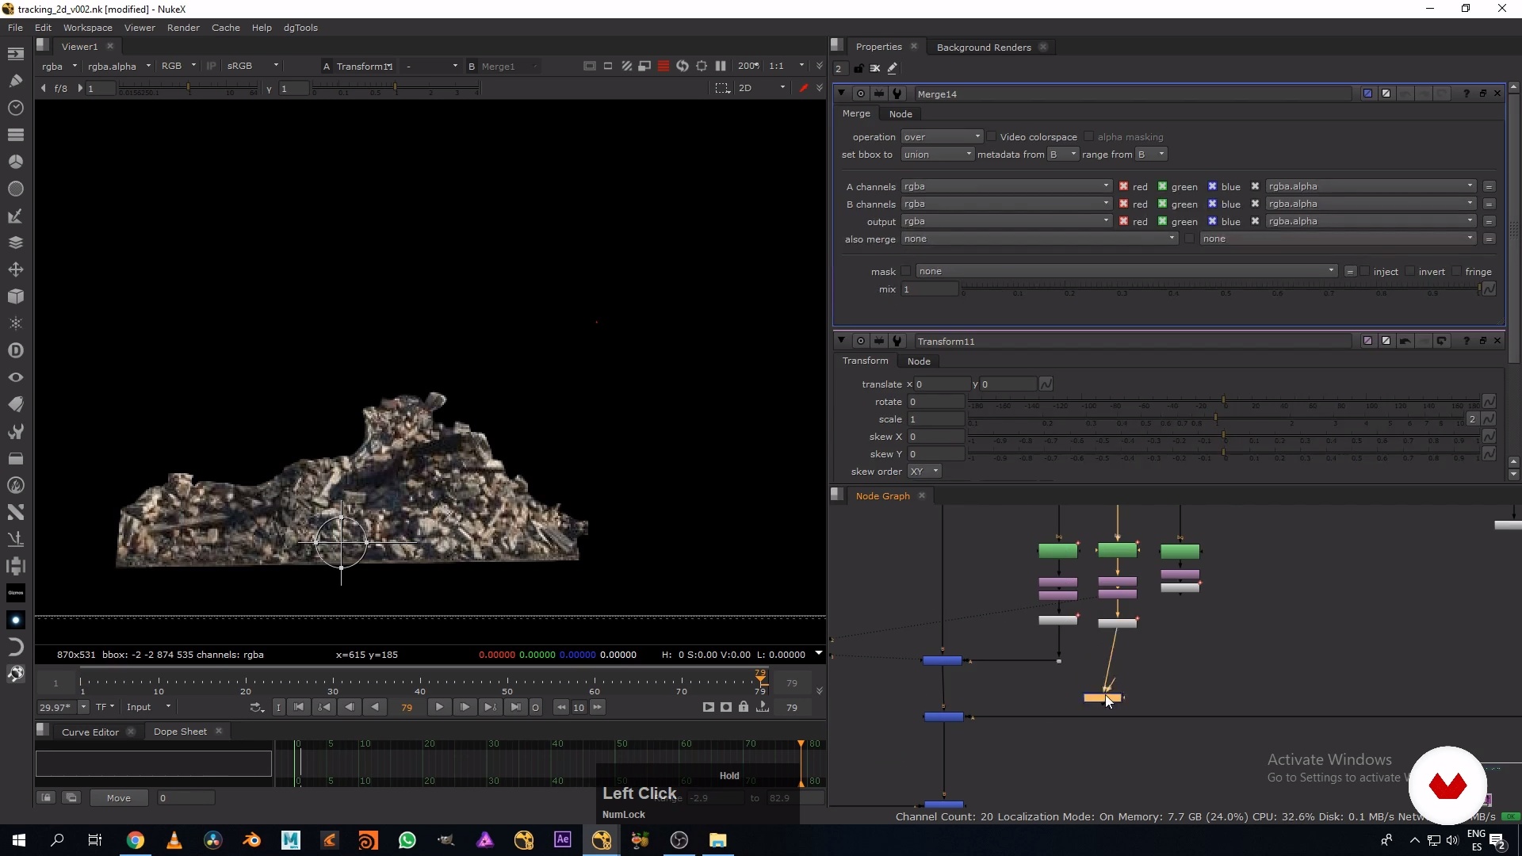Play backward in the timeline

click(x=374, y=707)
